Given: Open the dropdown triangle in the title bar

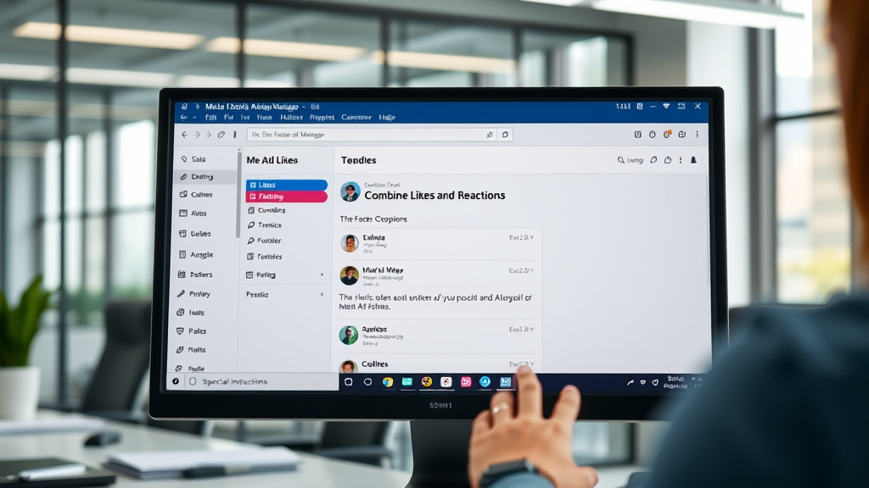Looking at the screenshot, I should click(x=666, y=106).
